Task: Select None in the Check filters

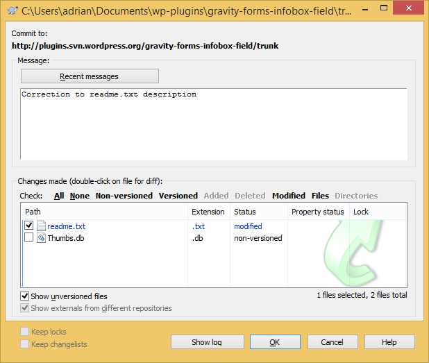Action: (x=80, y=196)
